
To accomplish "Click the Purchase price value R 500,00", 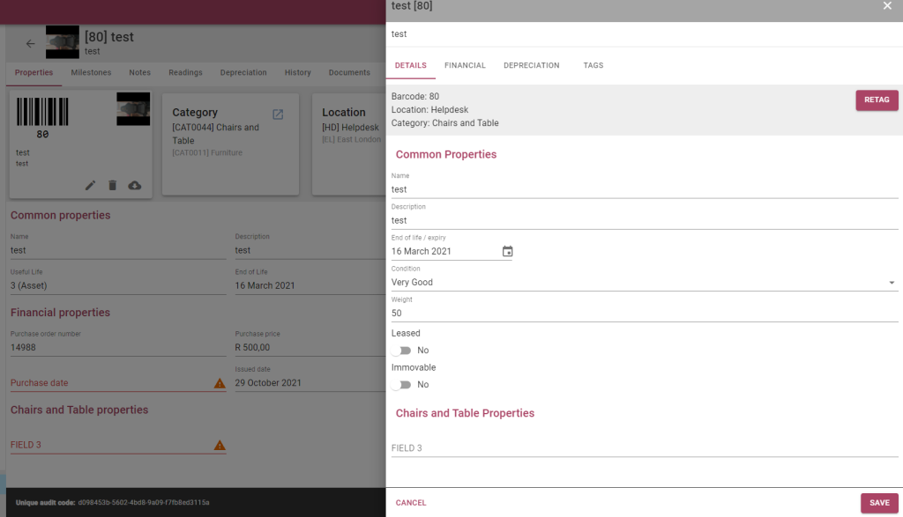I will click(x=252, y=347).
